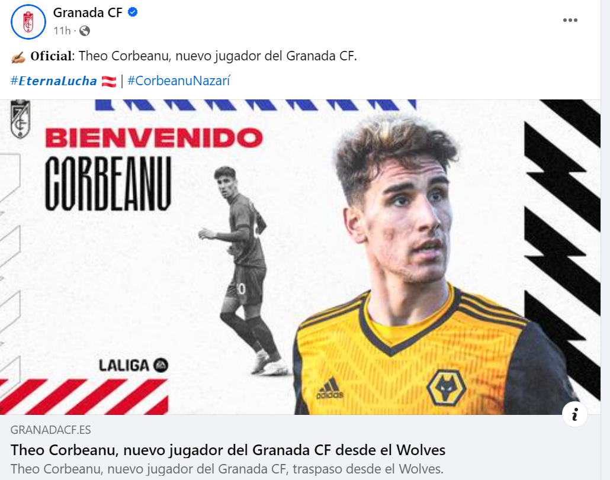Click the Austria flag emoji
Viewport: 610px width, 480px height.
[109, 81]
